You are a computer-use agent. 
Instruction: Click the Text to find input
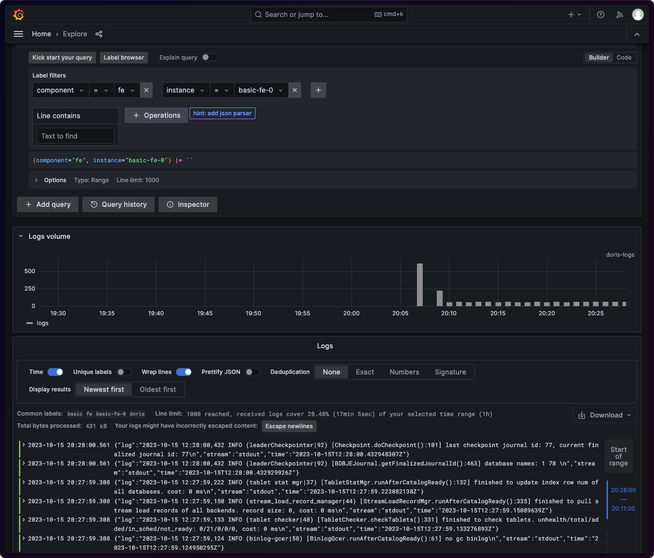click(x=76, y=136)
